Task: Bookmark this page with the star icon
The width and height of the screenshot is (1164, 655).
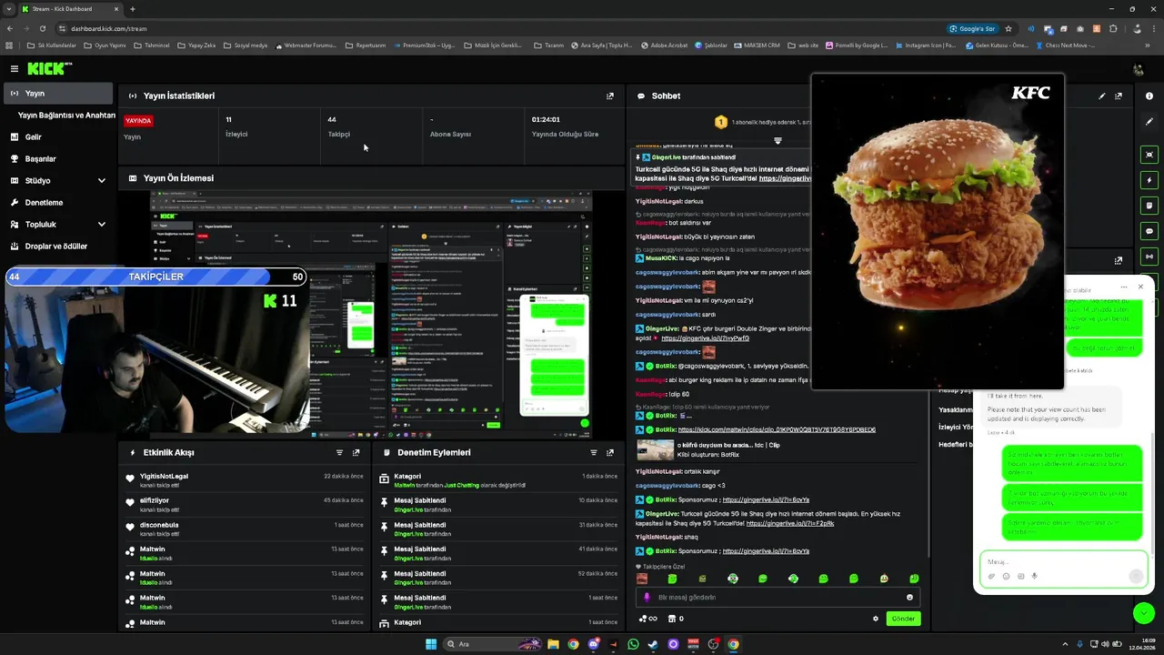Action: [x=1008, y=28]
